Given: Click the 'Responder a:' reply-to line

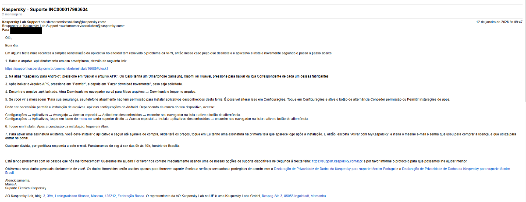Looking at the screenshot, I should pyautogui.click(x=63, y=26).
